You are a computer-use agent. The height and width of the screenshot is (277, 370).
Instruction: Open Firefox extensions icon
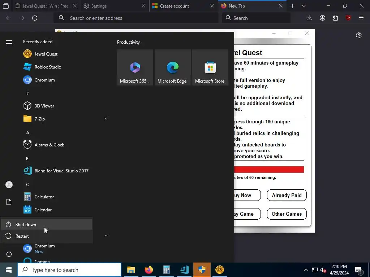click(335, 18)
